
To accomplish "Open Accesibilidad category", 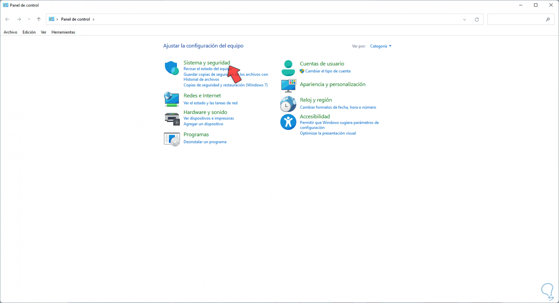I will point(315,117).
